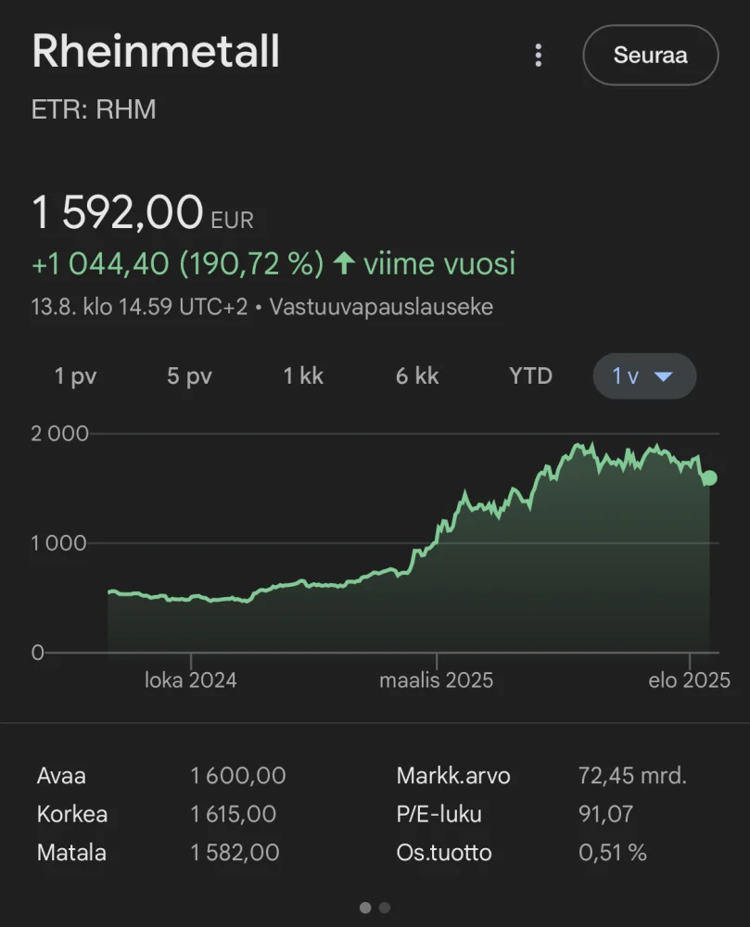Screen dimensions: 750x927
Task: Click the elo 2025 axis label
Action: pos(690,680)
